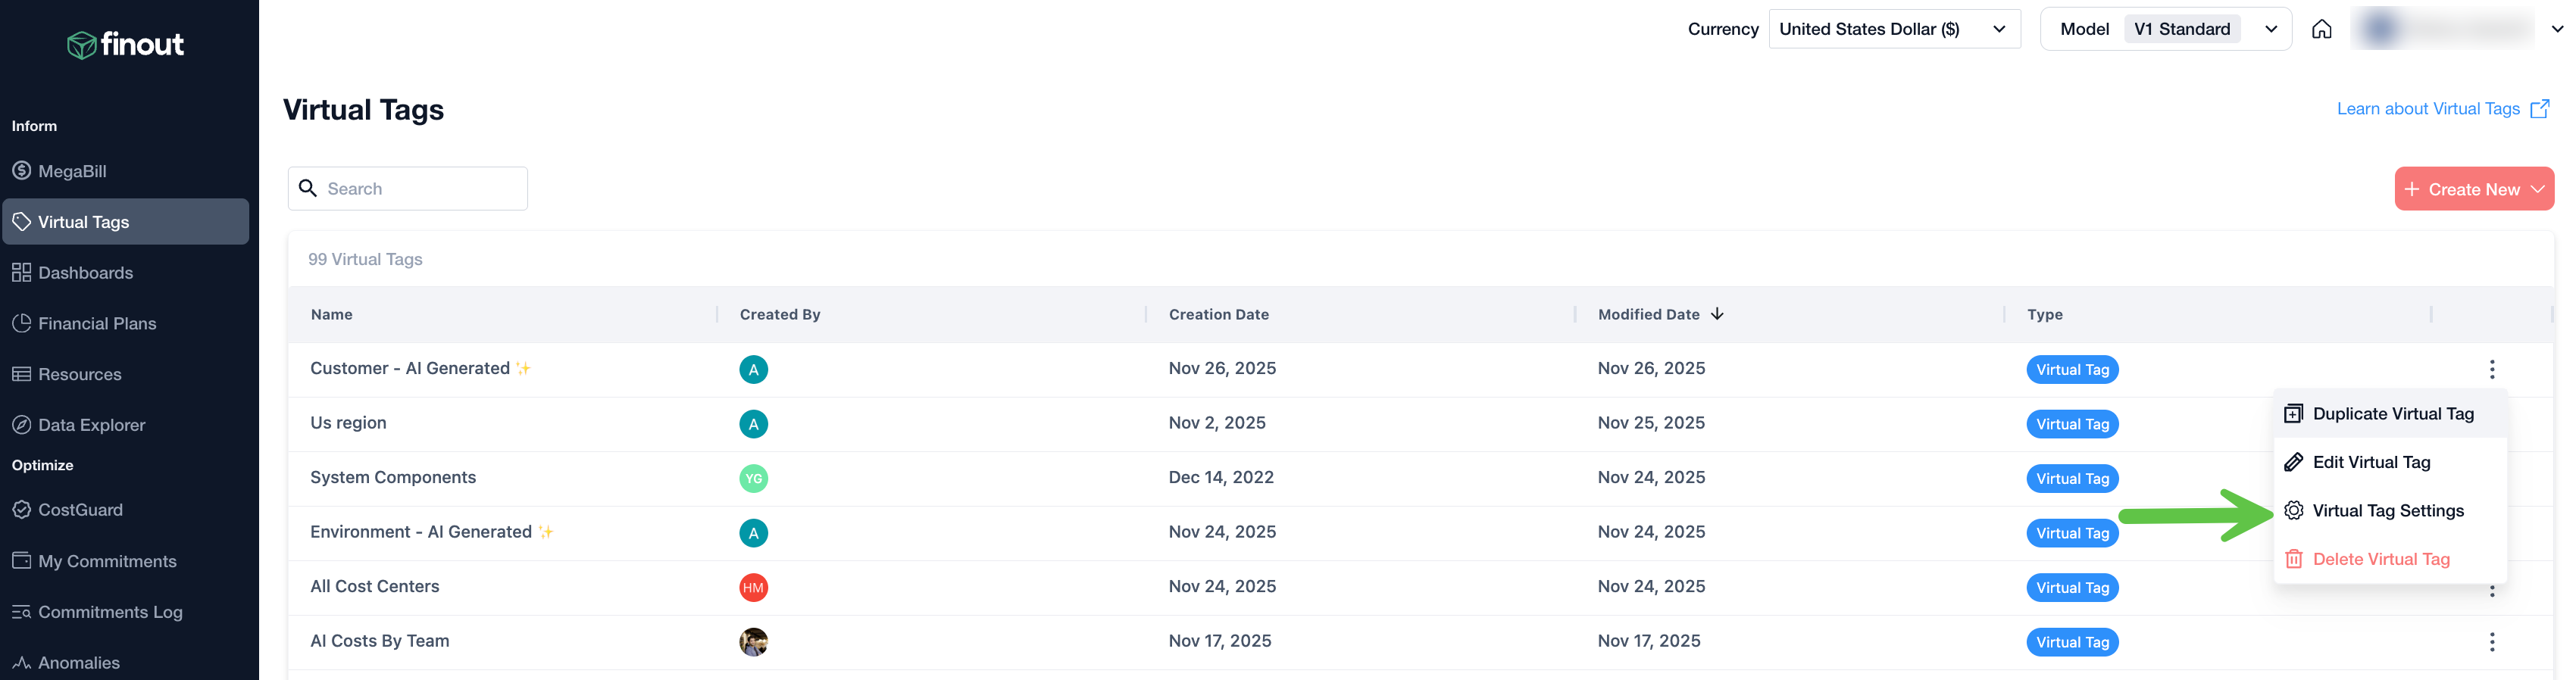Open CostGuard from the Optimize section
The image size is (2576, 680).
(80, 510)
